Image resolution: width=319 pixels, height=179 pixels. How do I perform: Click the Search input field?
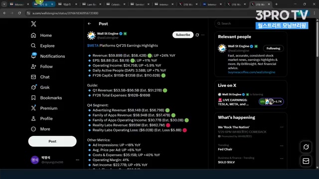tap(235, 23)
